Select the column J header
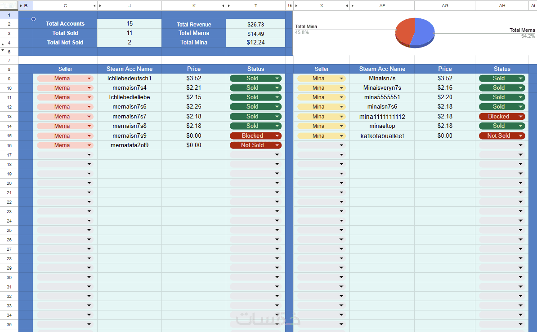Image resolution: width=537 pixels, height=332 pixels. (x=130, y=6)
